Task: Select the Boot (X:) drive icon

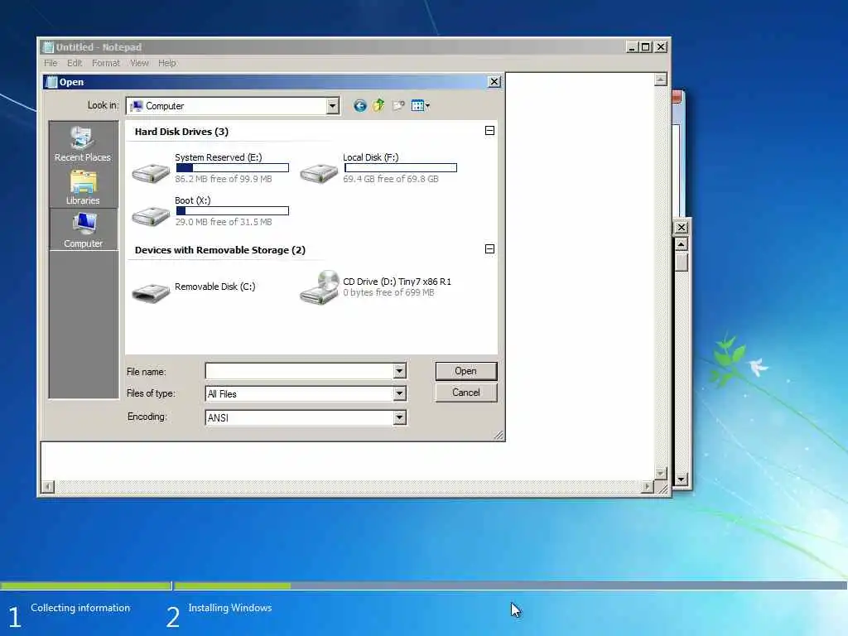Action: click(151, 216)
